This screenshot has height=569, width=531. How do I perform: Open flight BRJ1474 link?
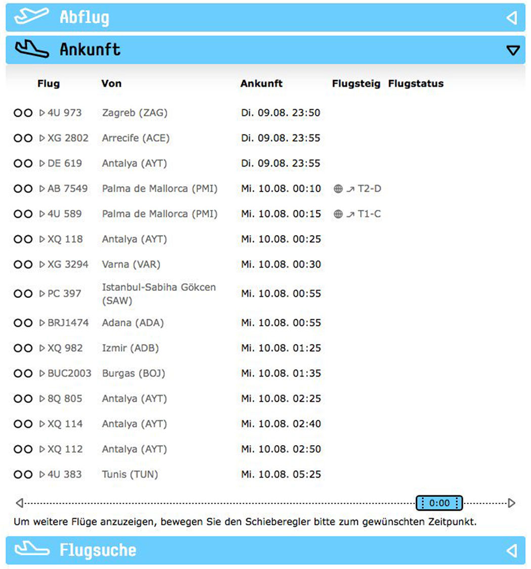point(68,323)
